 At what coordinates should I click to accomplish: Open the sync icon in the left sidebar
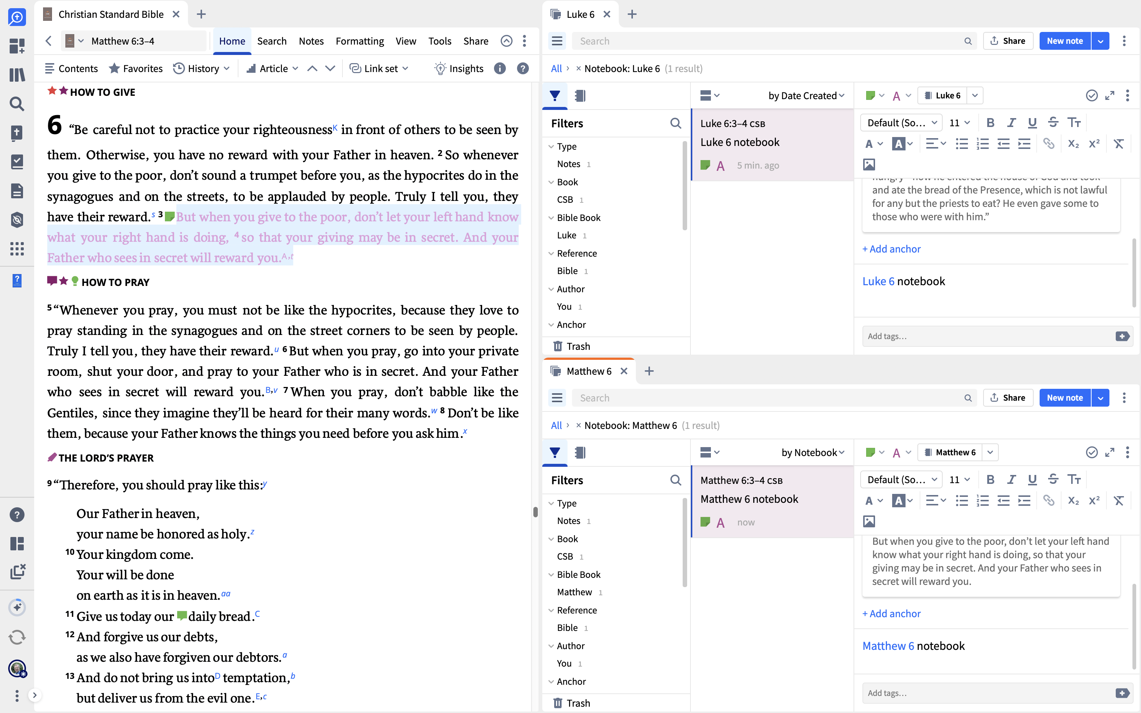click(x=17, y=637)
